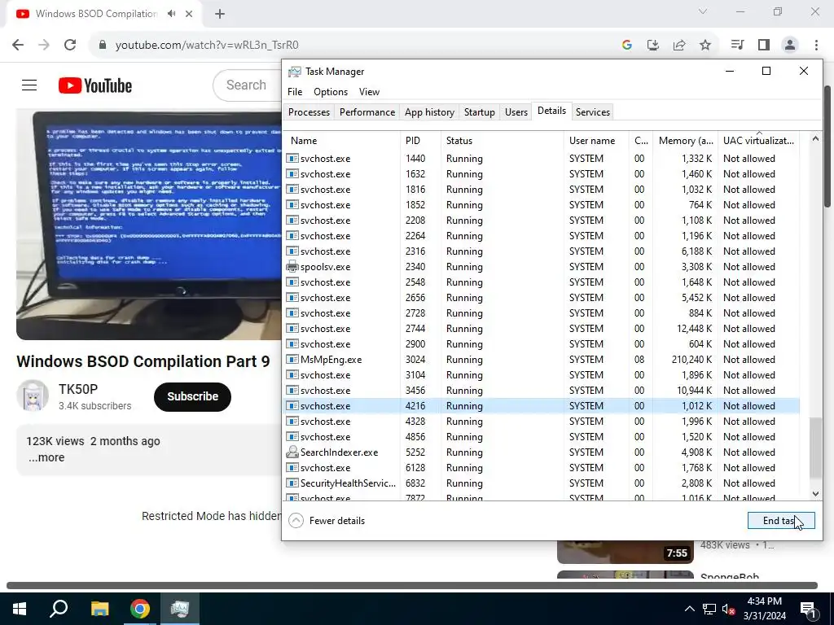Select svchost.exe with PID 1440
This screenshot has height=625, width=834.
tap(542, 159)
